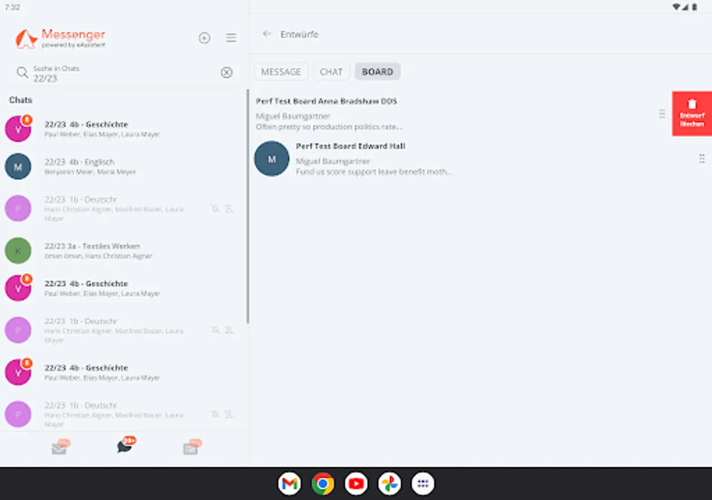Open messages tab in bottom navigation
This screenshot has height=500, width=712.
coord(60,448)
